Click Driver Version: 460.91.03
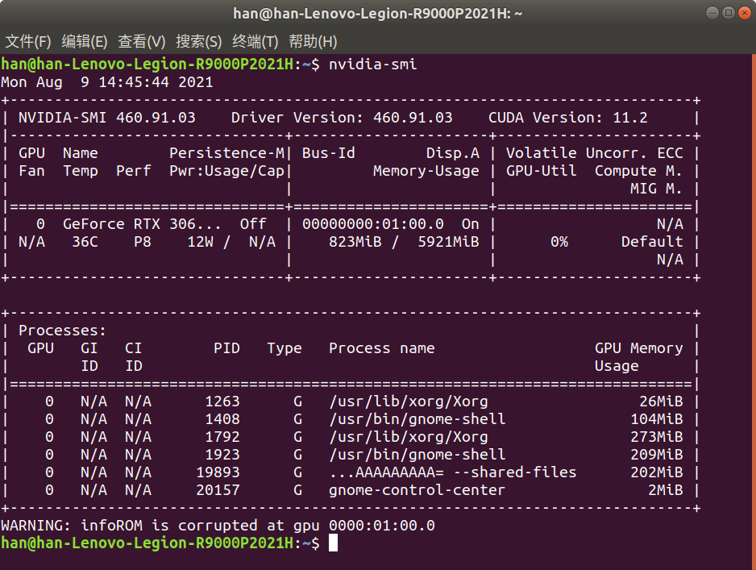 pos(342,118)
